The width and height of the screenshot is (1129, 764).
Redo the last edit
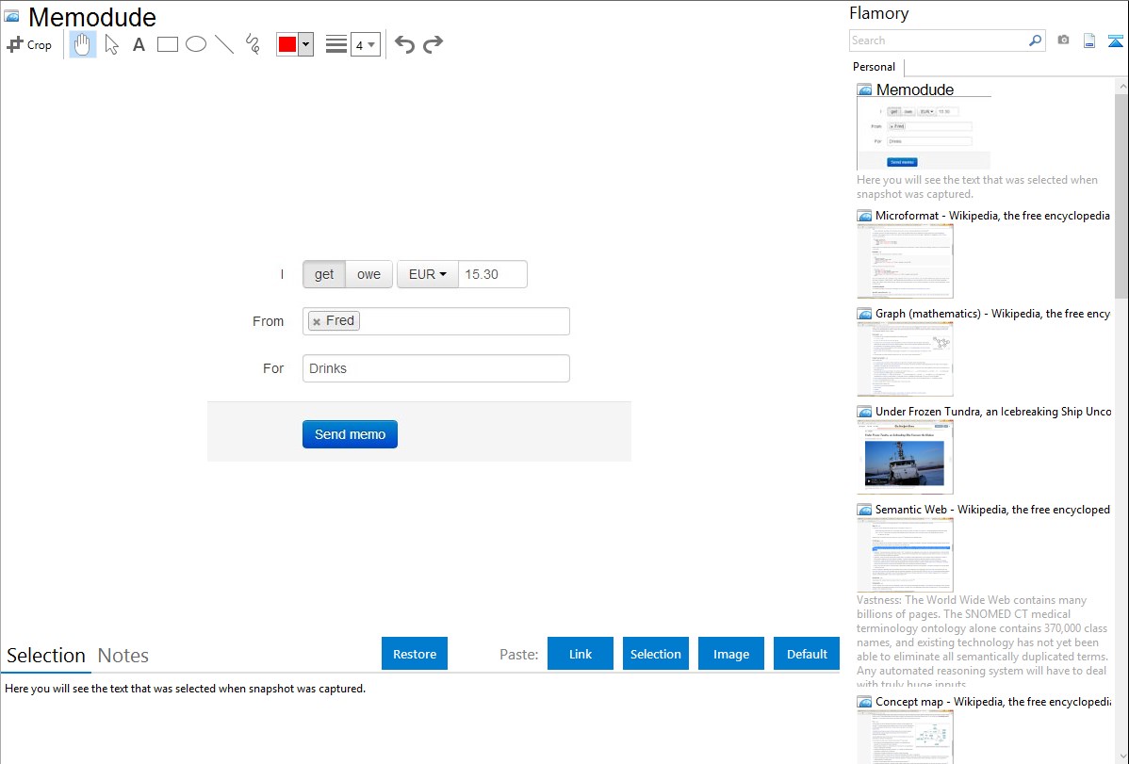click(433, 44)
